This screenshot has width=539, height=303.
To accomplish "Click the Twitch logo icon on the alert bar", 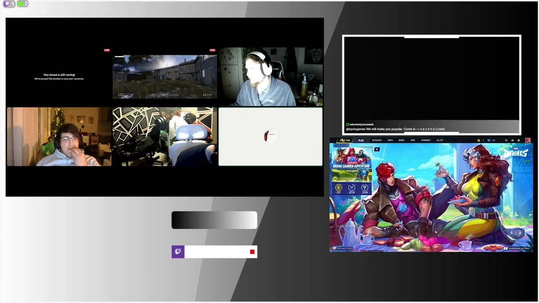I will (178, 252).
